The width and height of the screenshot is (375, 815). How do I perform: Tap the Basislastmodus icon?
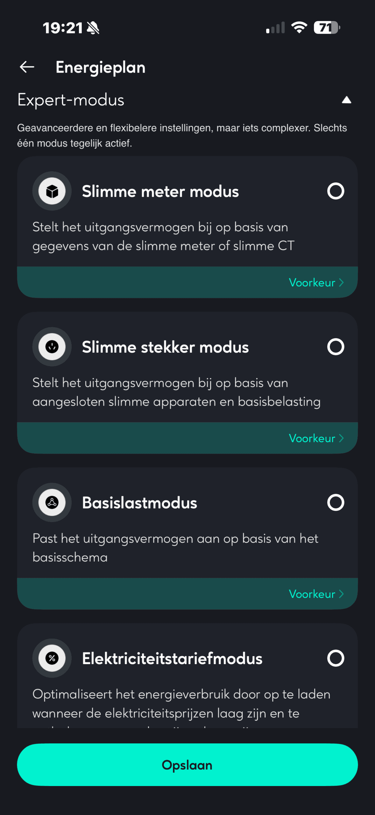52,503
